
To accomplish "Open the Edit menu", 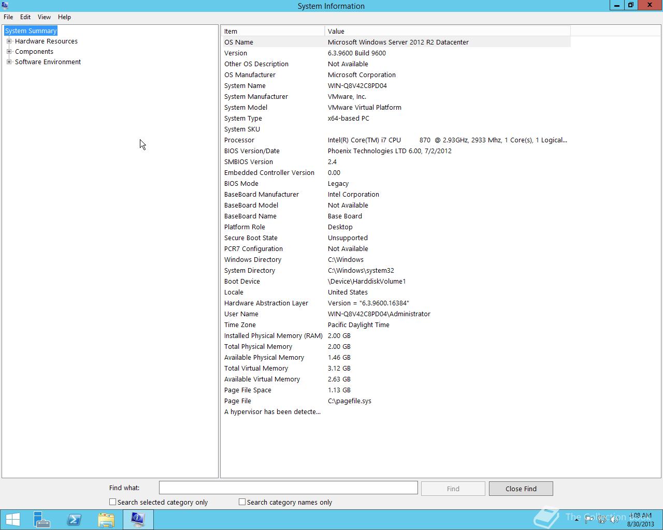I will [25, 17].
